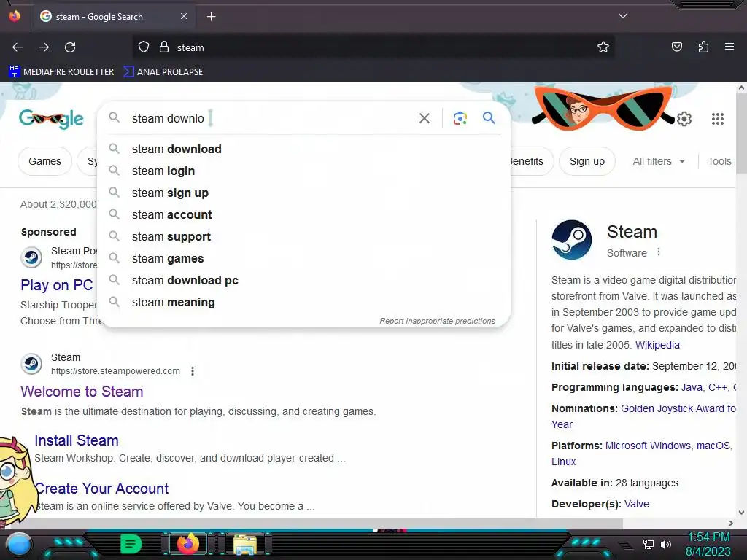This screenshot has height=560, width=747.
Task: Open the Microsoft Windows platform link
Action: pos(648,446)
